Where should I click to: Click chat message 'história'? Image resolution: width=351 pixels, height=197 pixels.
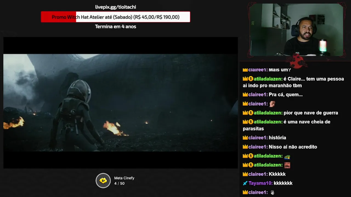pos(277,138)
